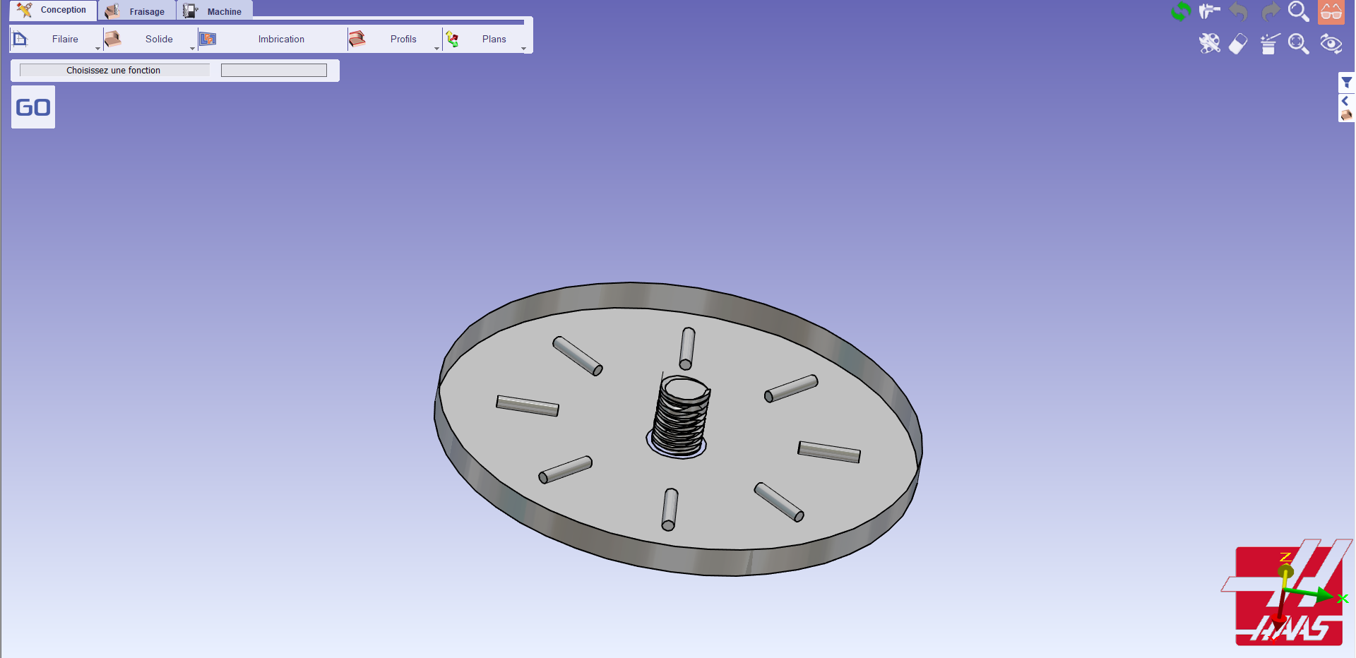The image size is (1356, 658).
Task: Click the magic wand hat icon
Action: [x=1269, y=44]
